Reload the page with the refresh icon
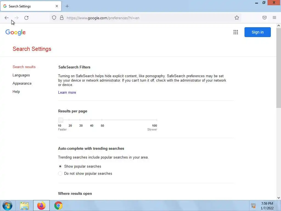This screenshot has width=281, height=211. tap(26, 18)
